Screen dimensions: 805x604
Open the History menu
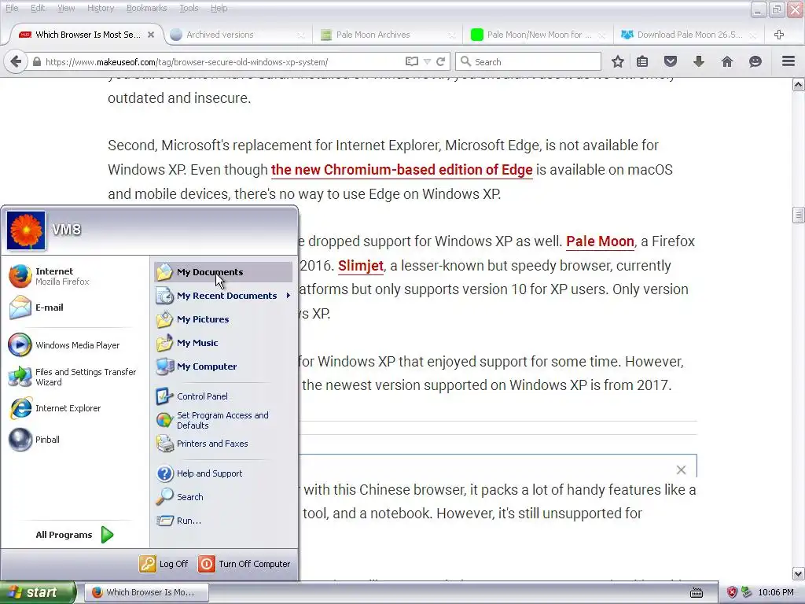[101, 8]
